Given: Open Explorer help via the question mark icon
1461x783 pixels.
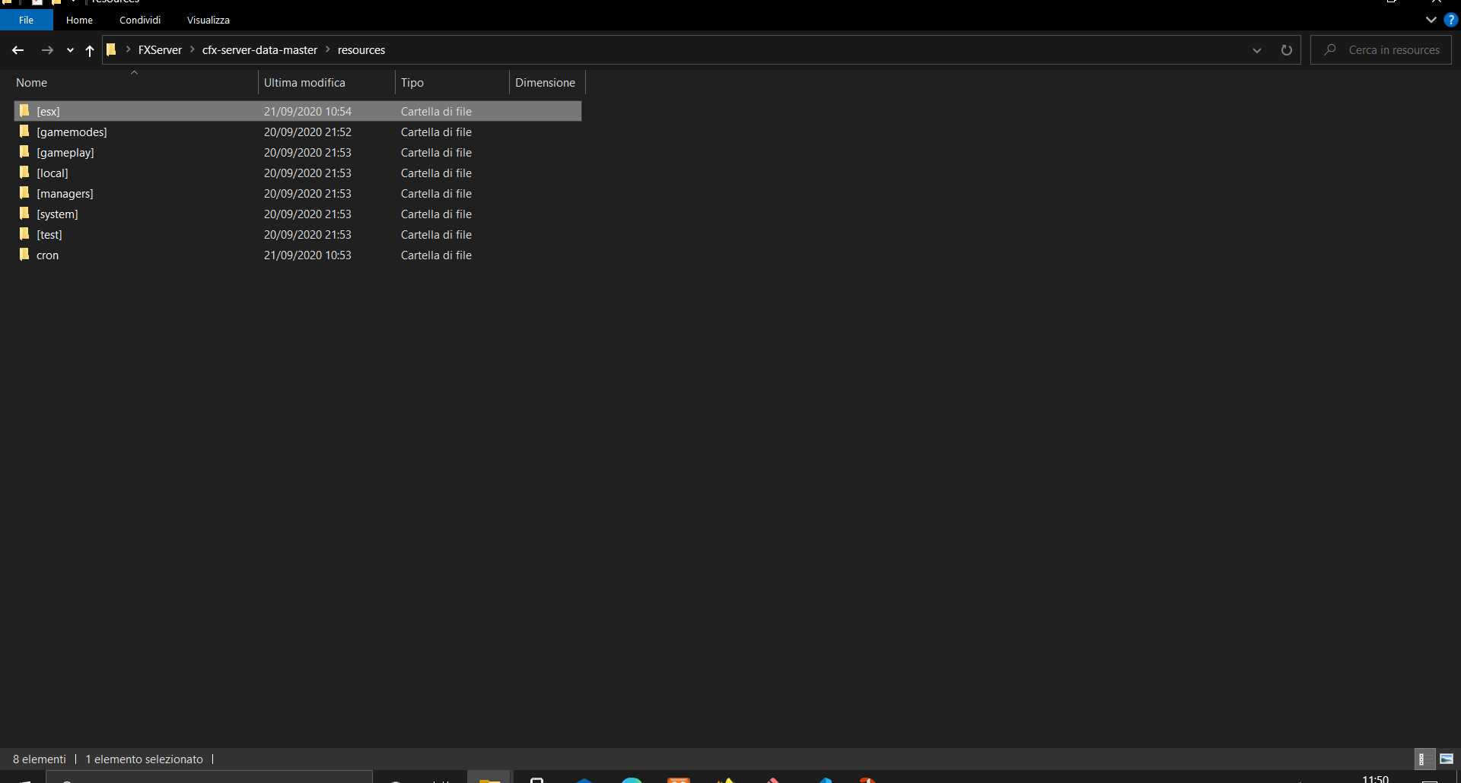Looking at the screenshot, I should tap(1450, 20).
